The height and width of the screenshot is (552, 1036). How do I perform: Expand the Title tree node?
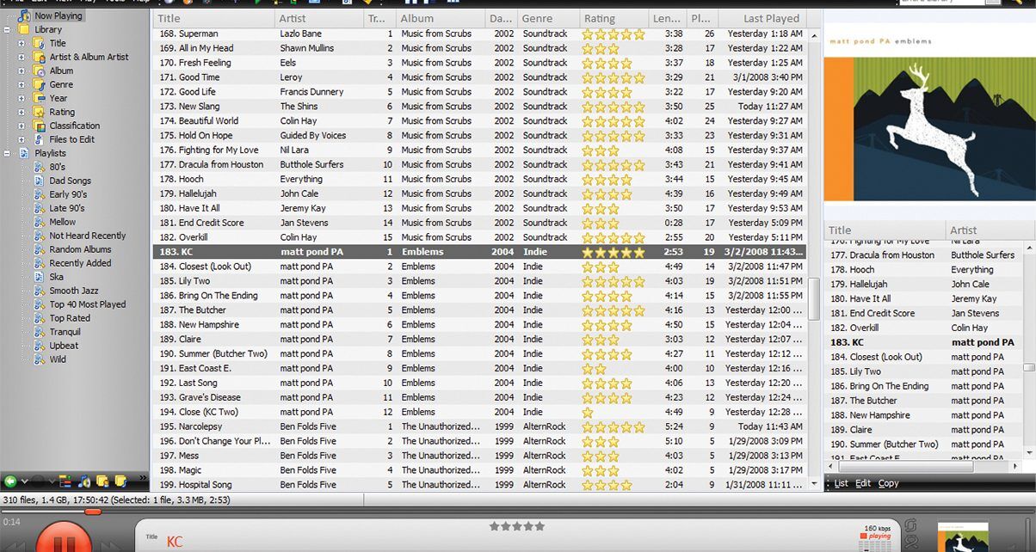[x=22, y=43]
